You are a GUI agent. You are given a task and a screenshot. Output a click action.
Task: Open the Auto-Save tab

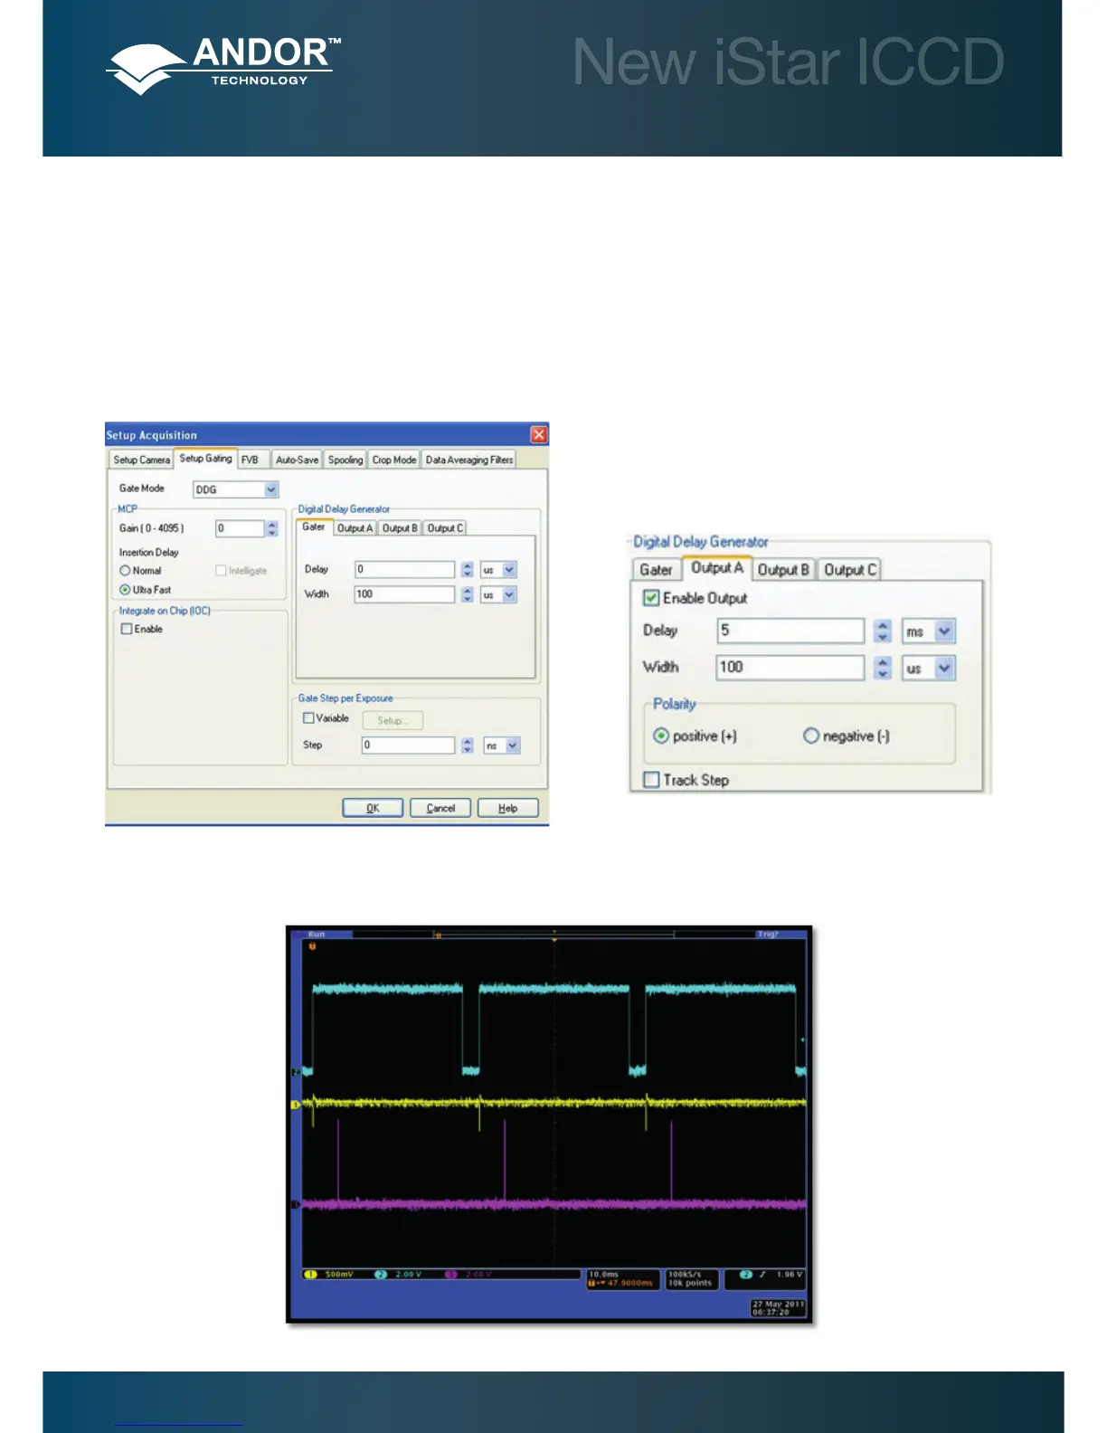pyautogui.click(x=297, y=460)
